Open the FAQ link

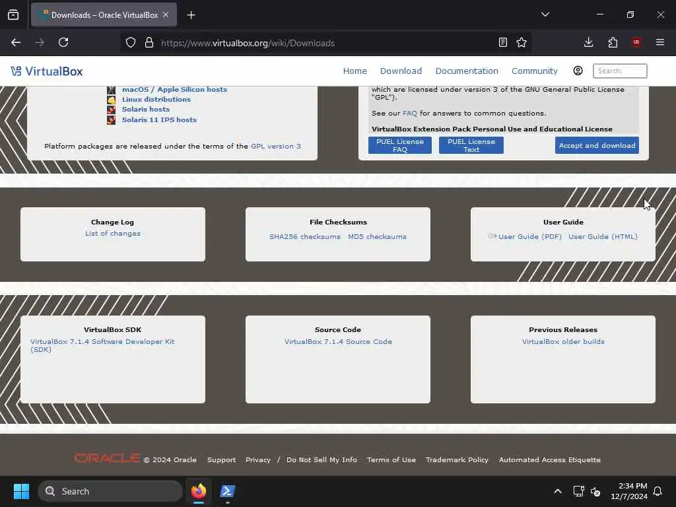click(x=409, y=113)
